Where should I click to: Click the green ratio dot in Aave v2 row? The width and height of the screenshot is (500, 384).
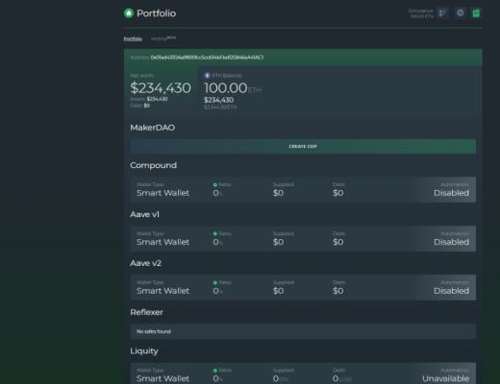pyautogui.click(x=215, y=283)
